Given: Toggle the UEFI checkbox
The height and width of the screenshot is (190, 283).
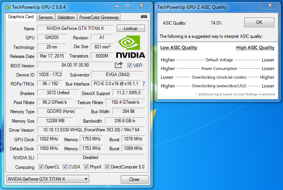Looking at the screenshot, I should click(x=130, y=65).
